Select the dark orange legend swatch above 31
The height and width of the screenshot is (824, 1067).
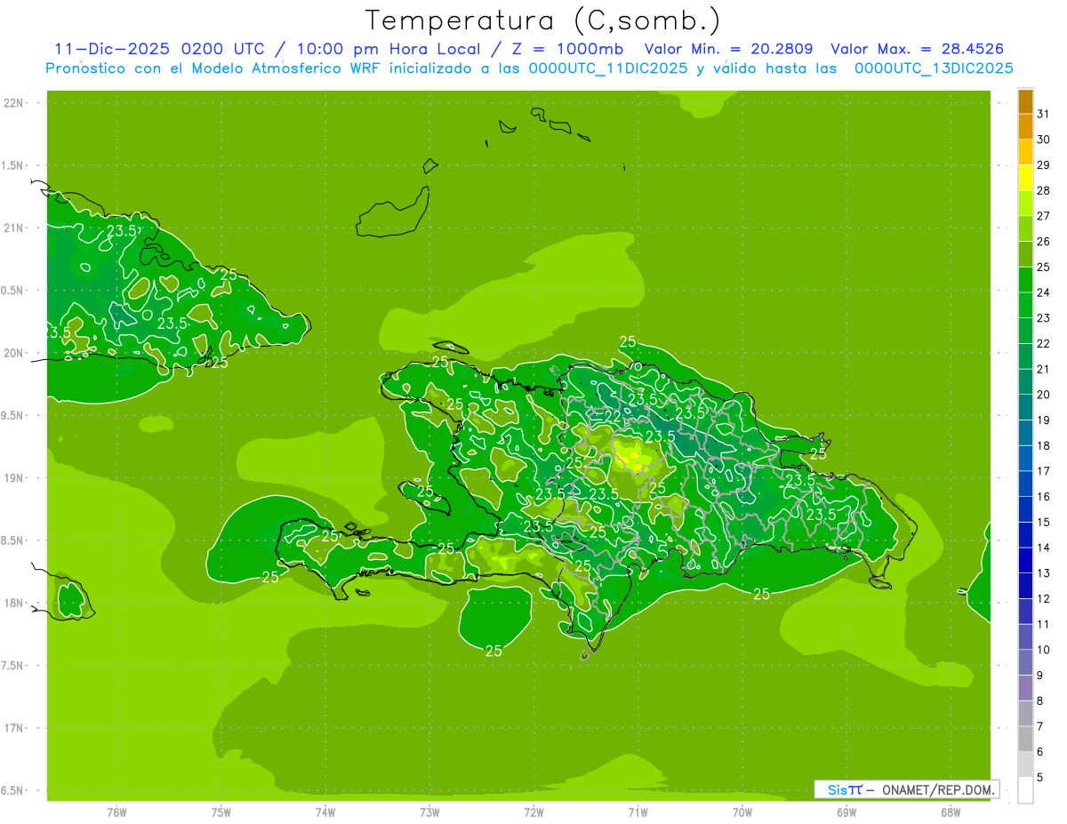1025,101
